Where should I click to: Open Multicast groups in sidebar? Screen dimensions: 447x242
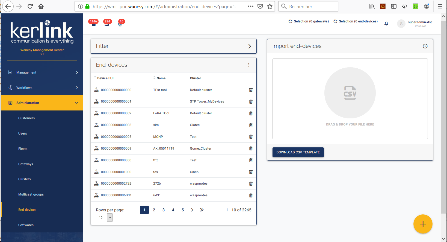pyautogui.click(x=31, y=194)
